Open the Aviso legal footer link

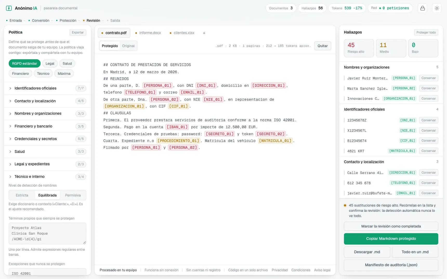tap(322, 270)
